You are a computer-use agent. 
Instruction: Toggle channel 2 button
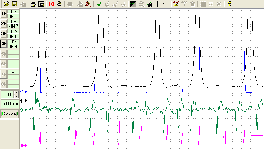[4, 24]
